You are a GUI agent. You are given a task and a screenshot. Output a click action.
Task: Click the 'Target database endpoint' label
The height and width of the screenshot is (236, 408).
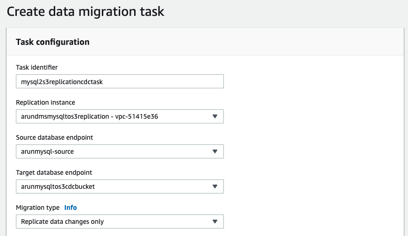54,172
